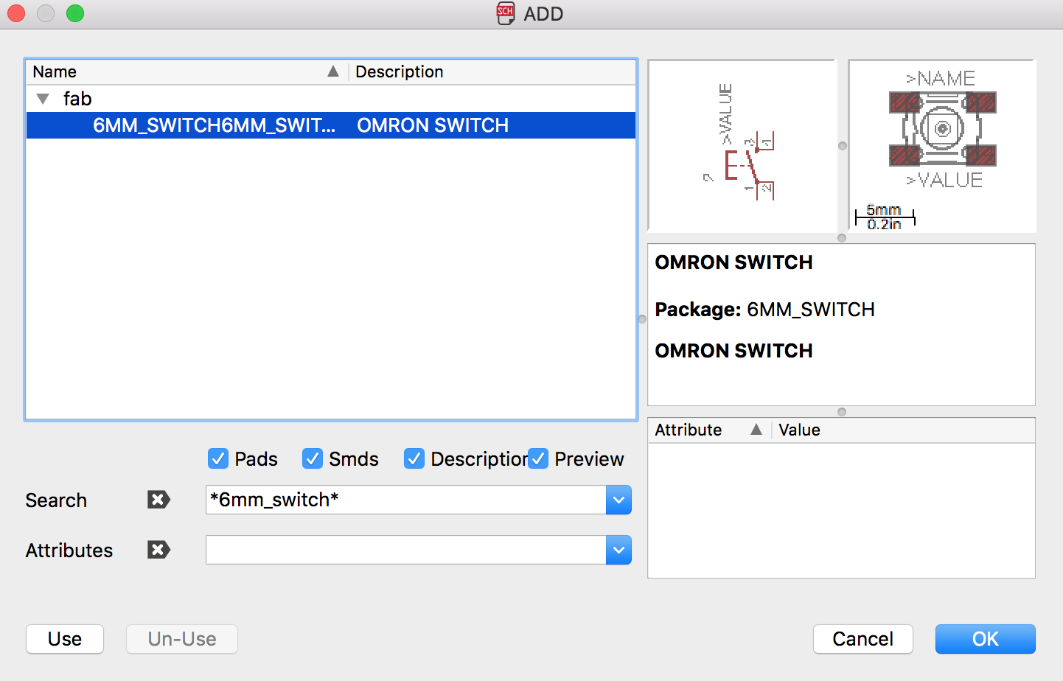Disable the Pads checkbox
The width and height of the screenshot is (1063, 681).
coord(217,458)
